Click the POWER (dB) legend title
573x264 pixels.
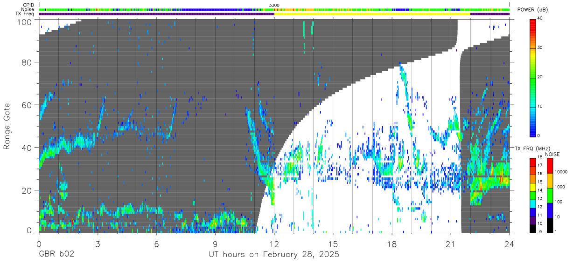coord(533,10)
